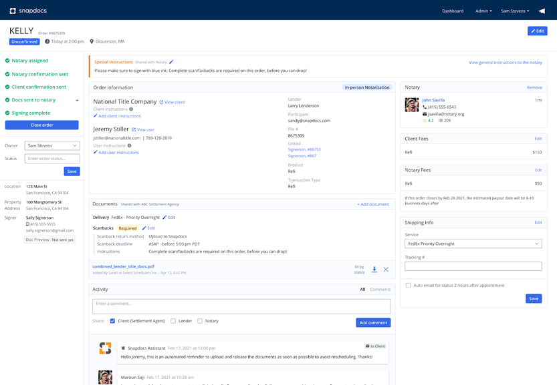Click the pencil icon beside Special Instructions
557x385 pixels.
tap(171, 62)
